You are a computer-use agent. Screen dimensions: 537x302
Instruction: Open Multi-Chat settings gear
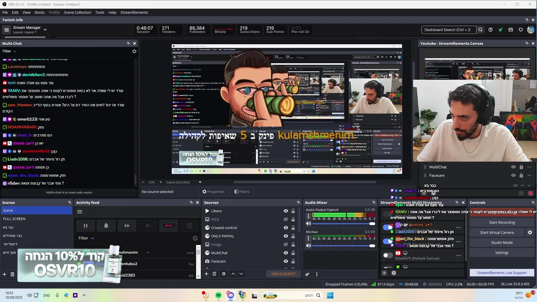(x=134, y=51)
